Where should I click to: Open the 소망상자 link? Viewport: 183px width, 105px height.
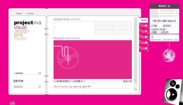(165, 32)
